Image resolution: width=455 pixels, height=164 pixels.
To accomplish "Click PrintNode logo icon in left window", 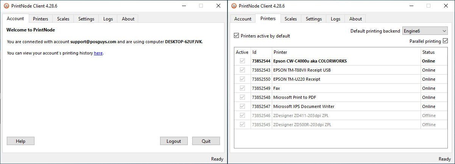I will 6,6.
